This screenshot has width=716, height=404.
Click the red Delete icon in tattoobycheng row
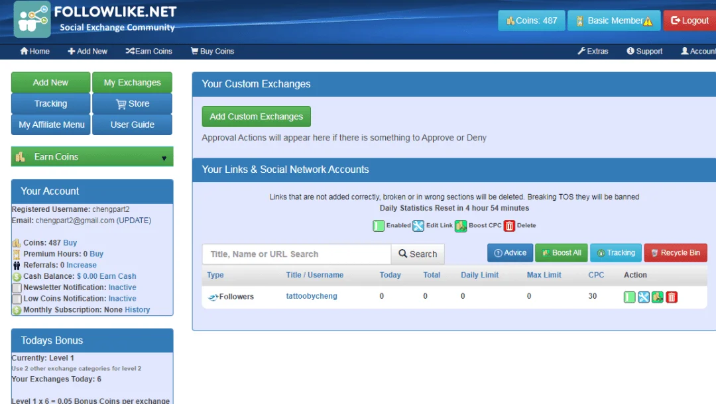click(672, 297)
